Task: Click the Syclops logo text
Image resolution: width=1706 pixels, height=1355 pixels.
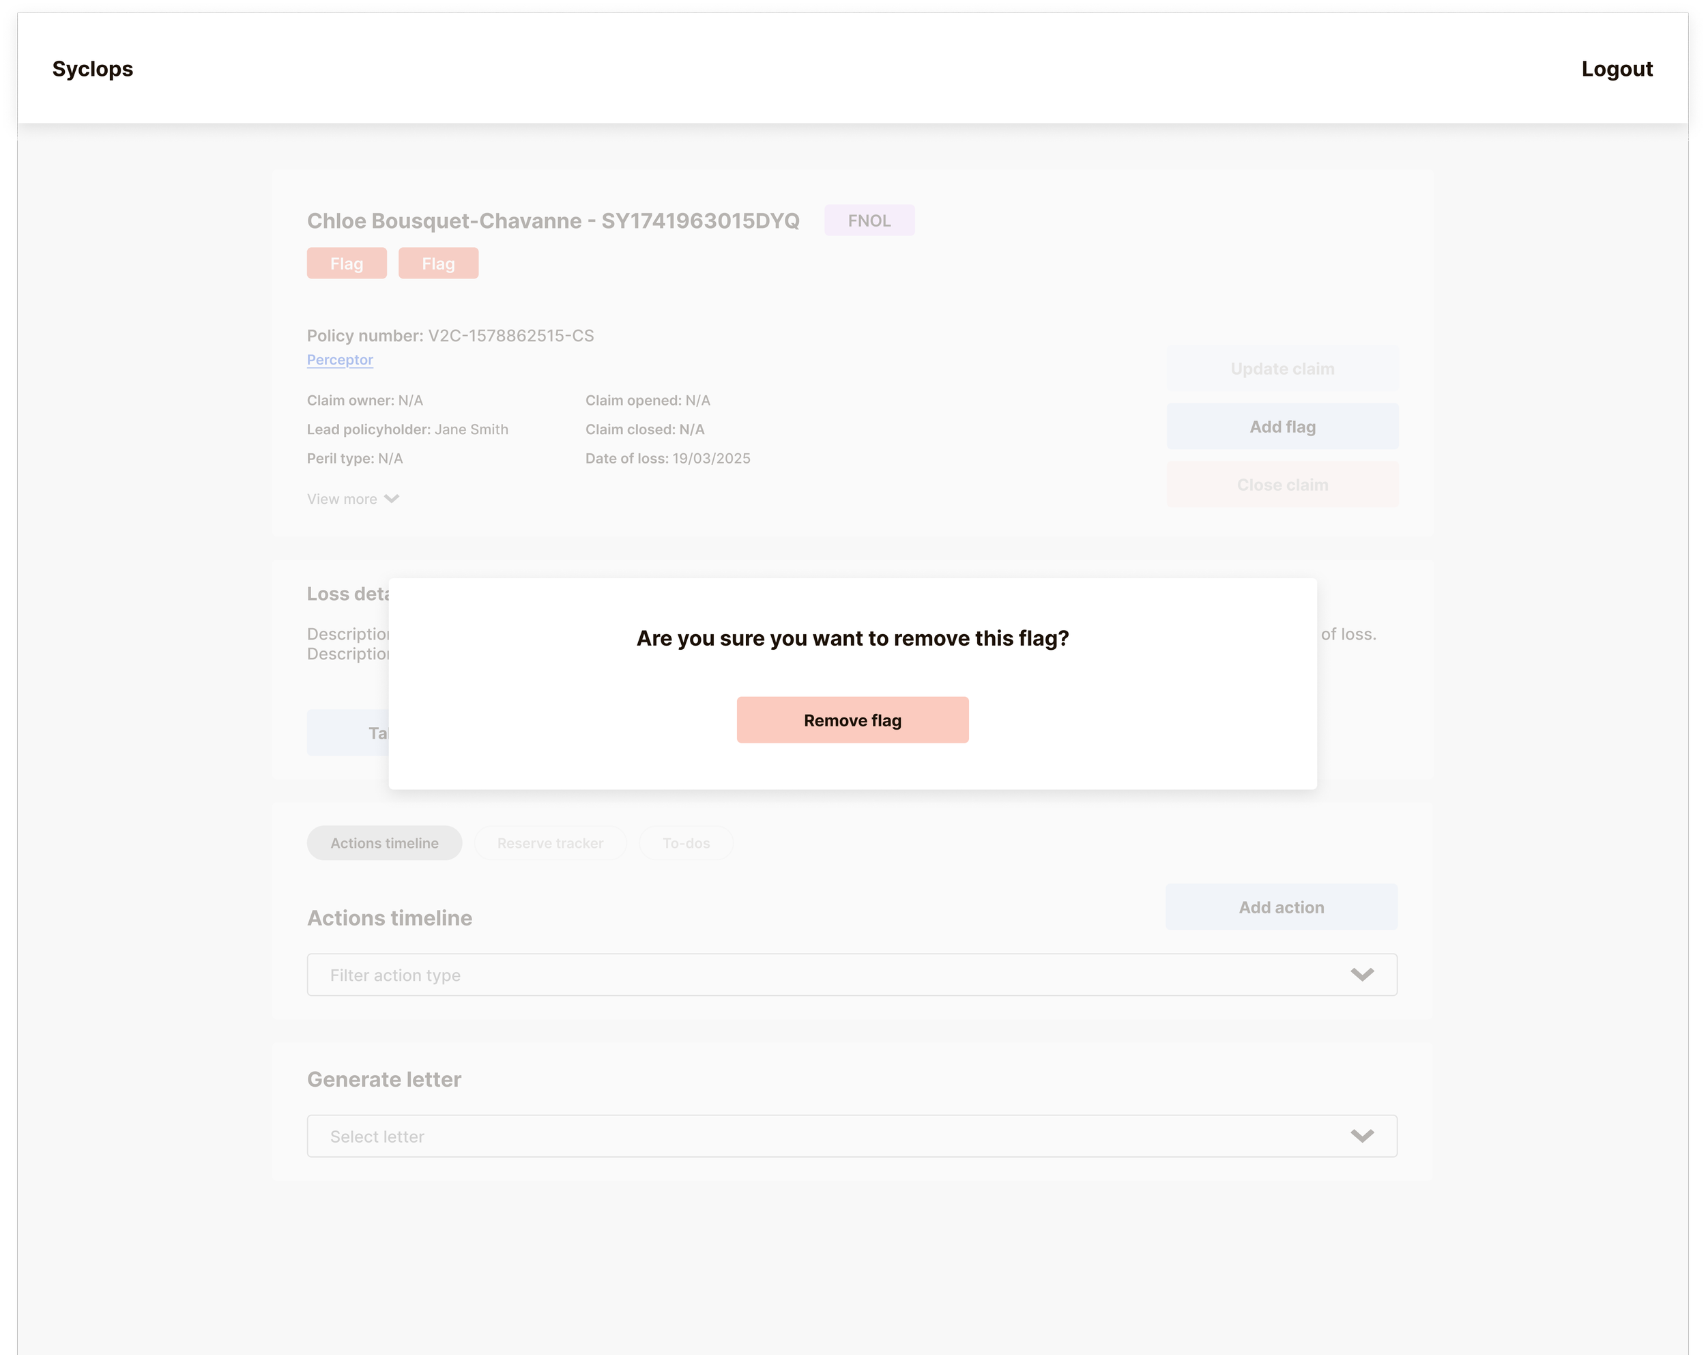Action: (x=93, y=69)
